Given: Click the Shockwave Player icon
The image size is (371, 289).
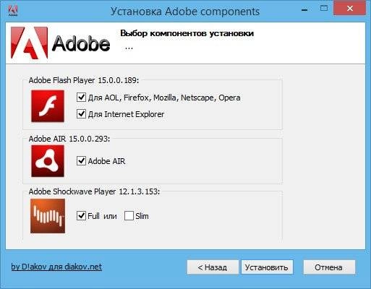Looking at the screenshot, I should [48, 216].
